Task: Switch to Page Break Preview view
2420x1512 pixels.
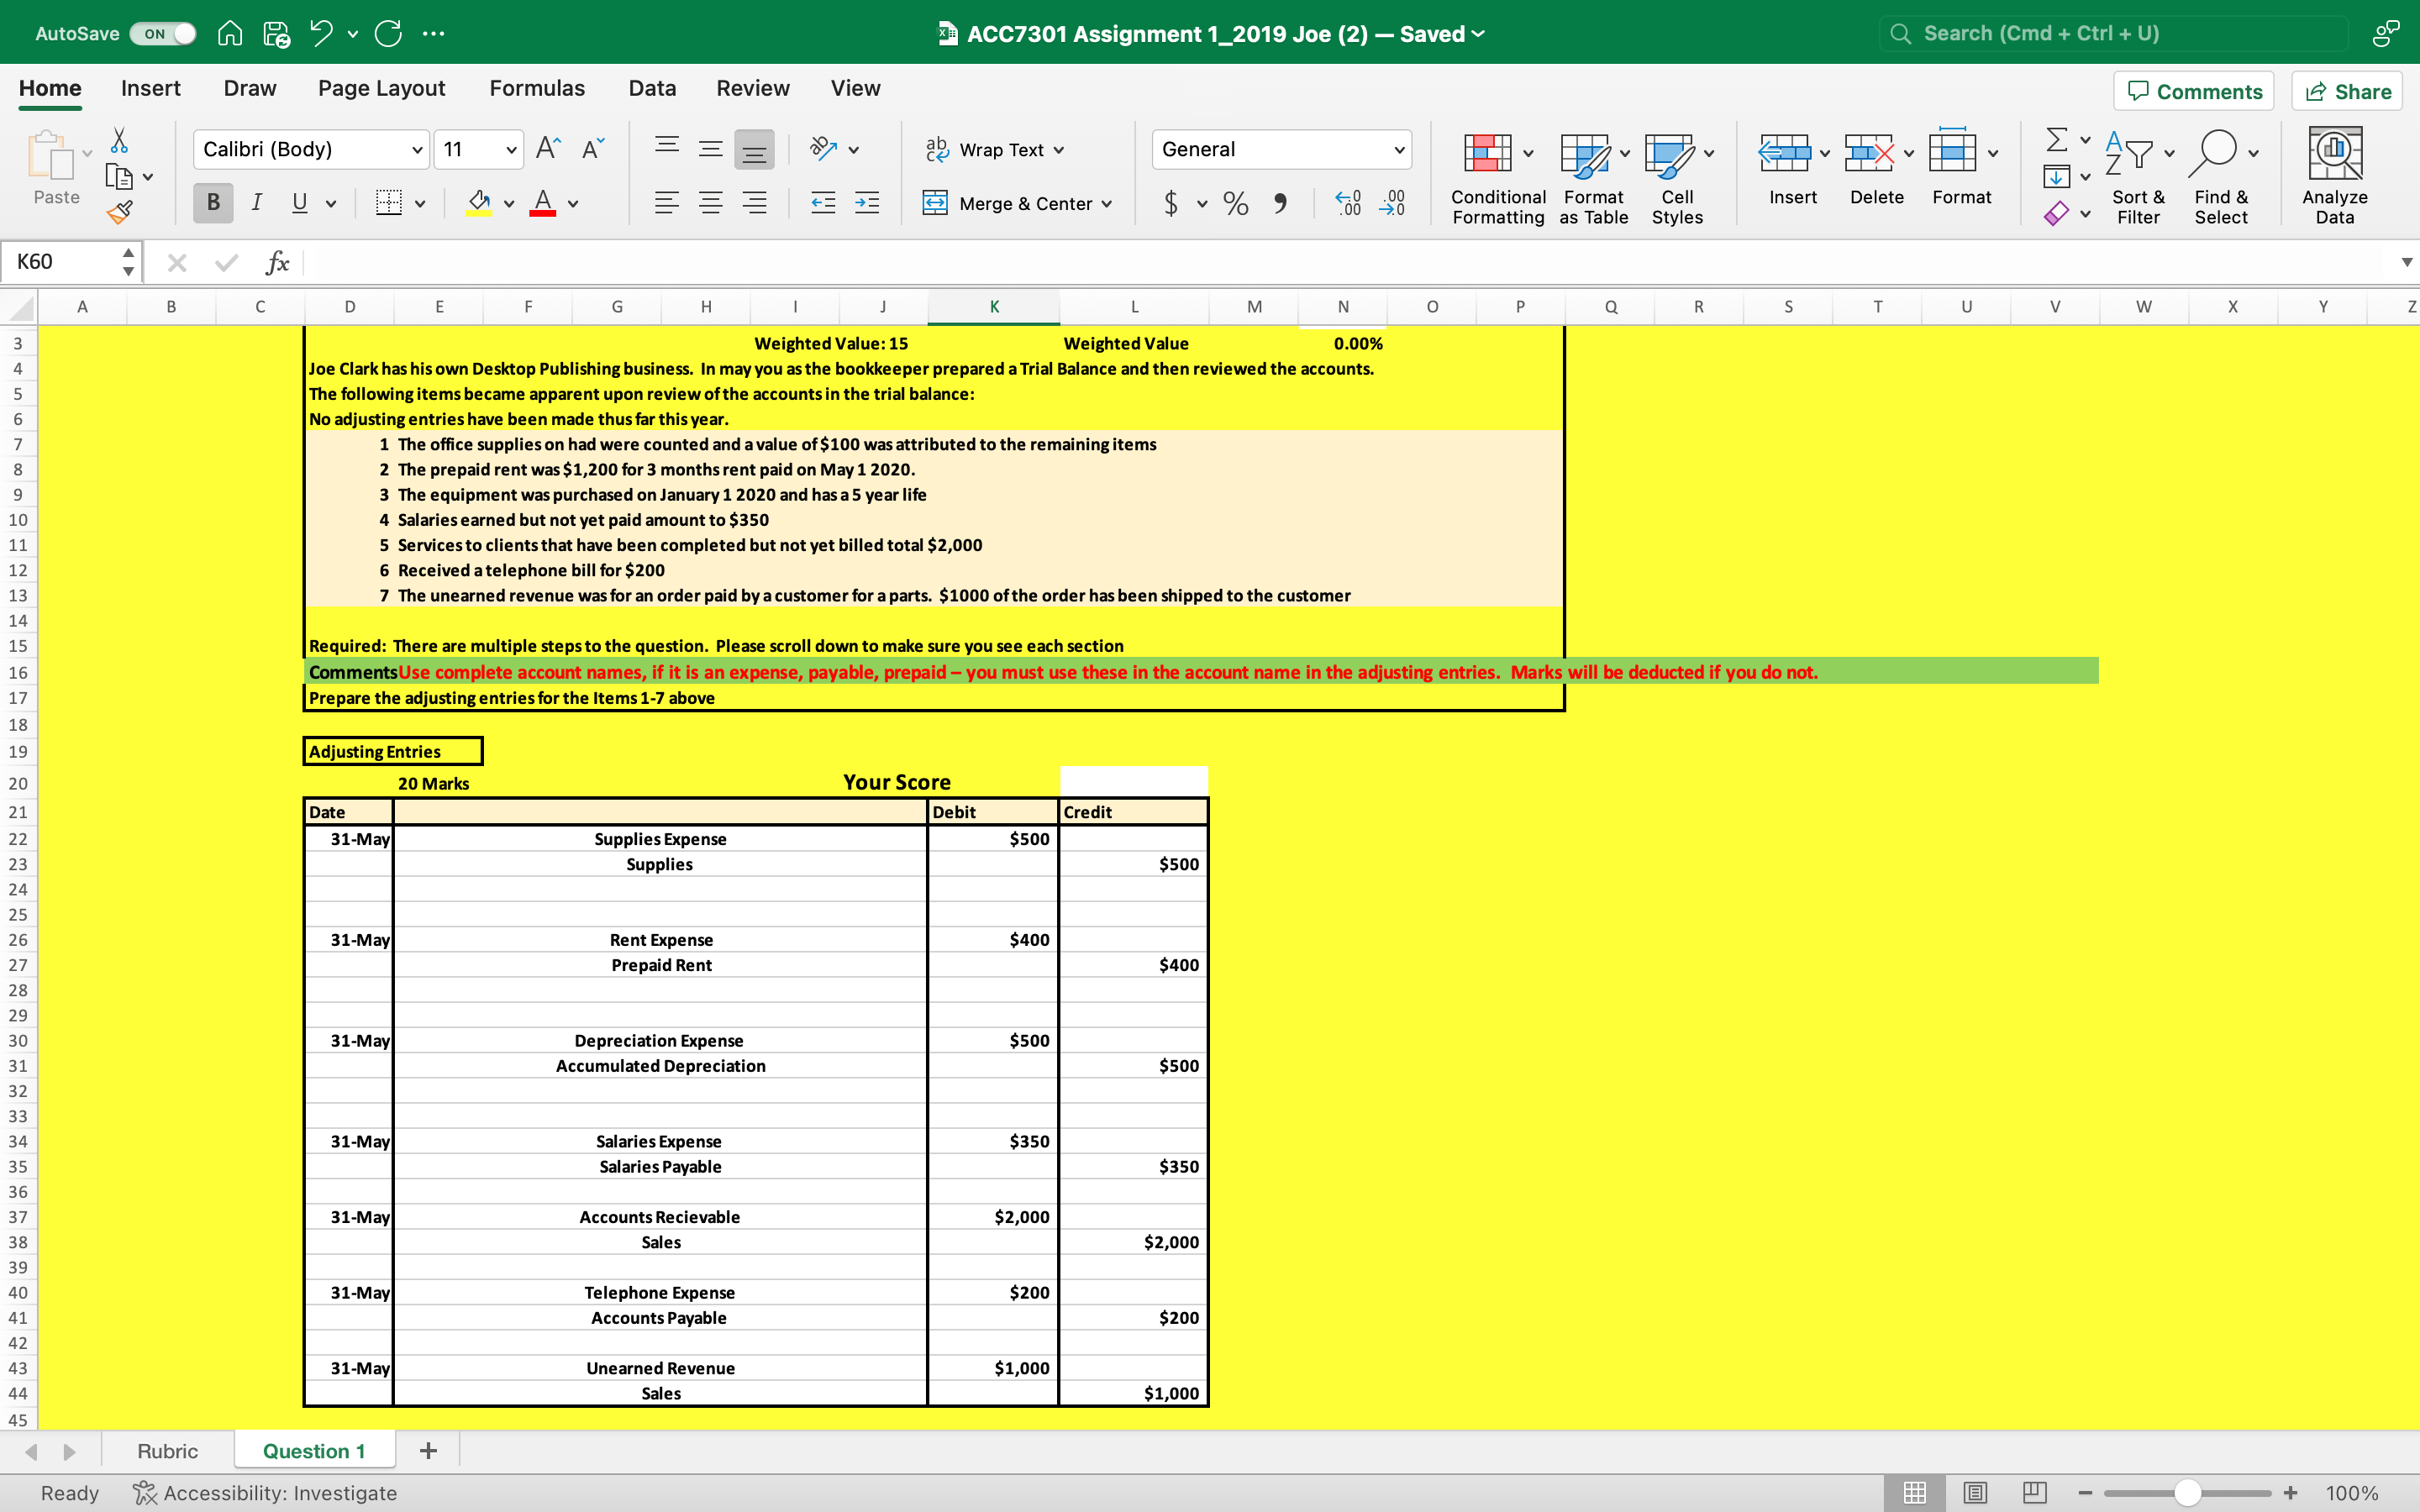Action: click(x=2034, y=1492)
